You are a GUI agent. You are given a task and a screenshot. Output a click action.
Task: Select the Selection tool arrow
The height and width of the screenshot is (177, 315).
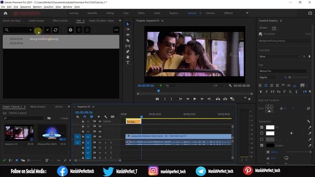click(x=127, y=24)
